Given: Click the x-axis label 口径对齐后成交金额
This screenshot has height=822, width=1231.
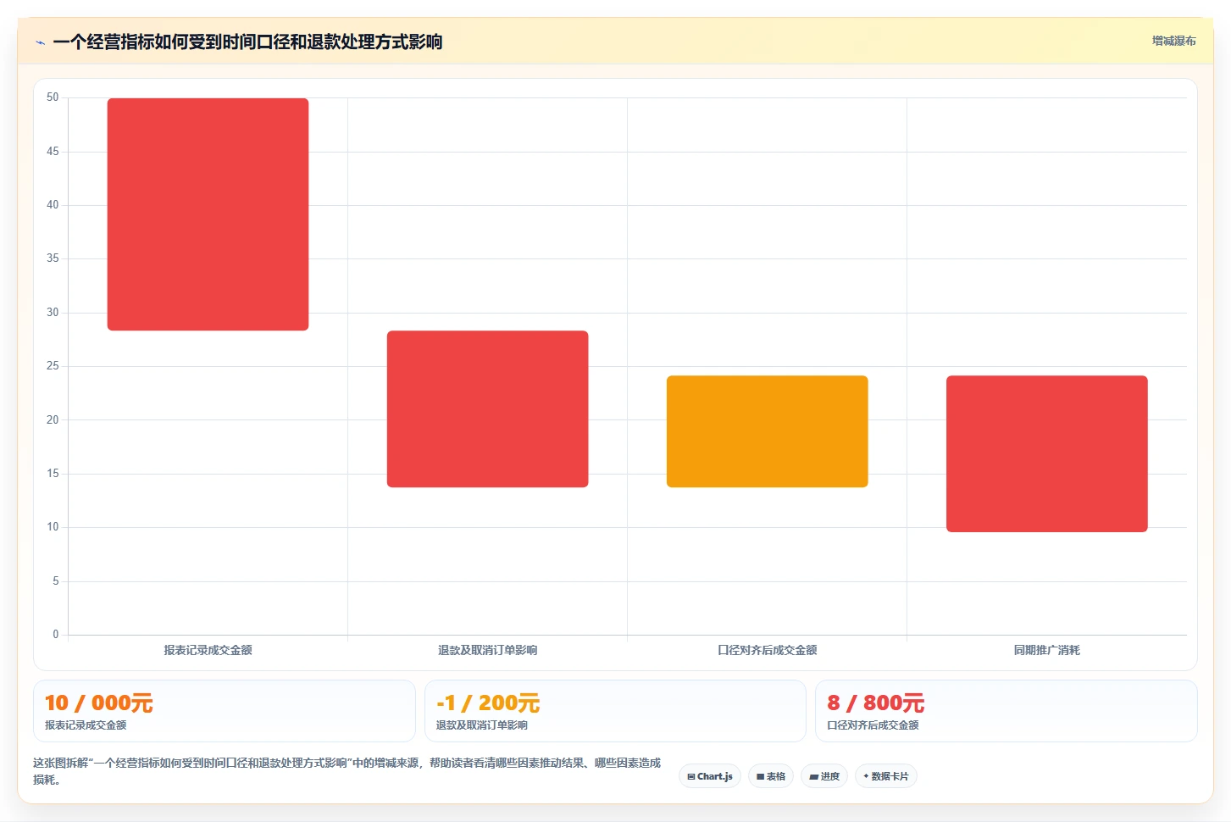Looking at the screenshot, I should (x=767, y=650).
